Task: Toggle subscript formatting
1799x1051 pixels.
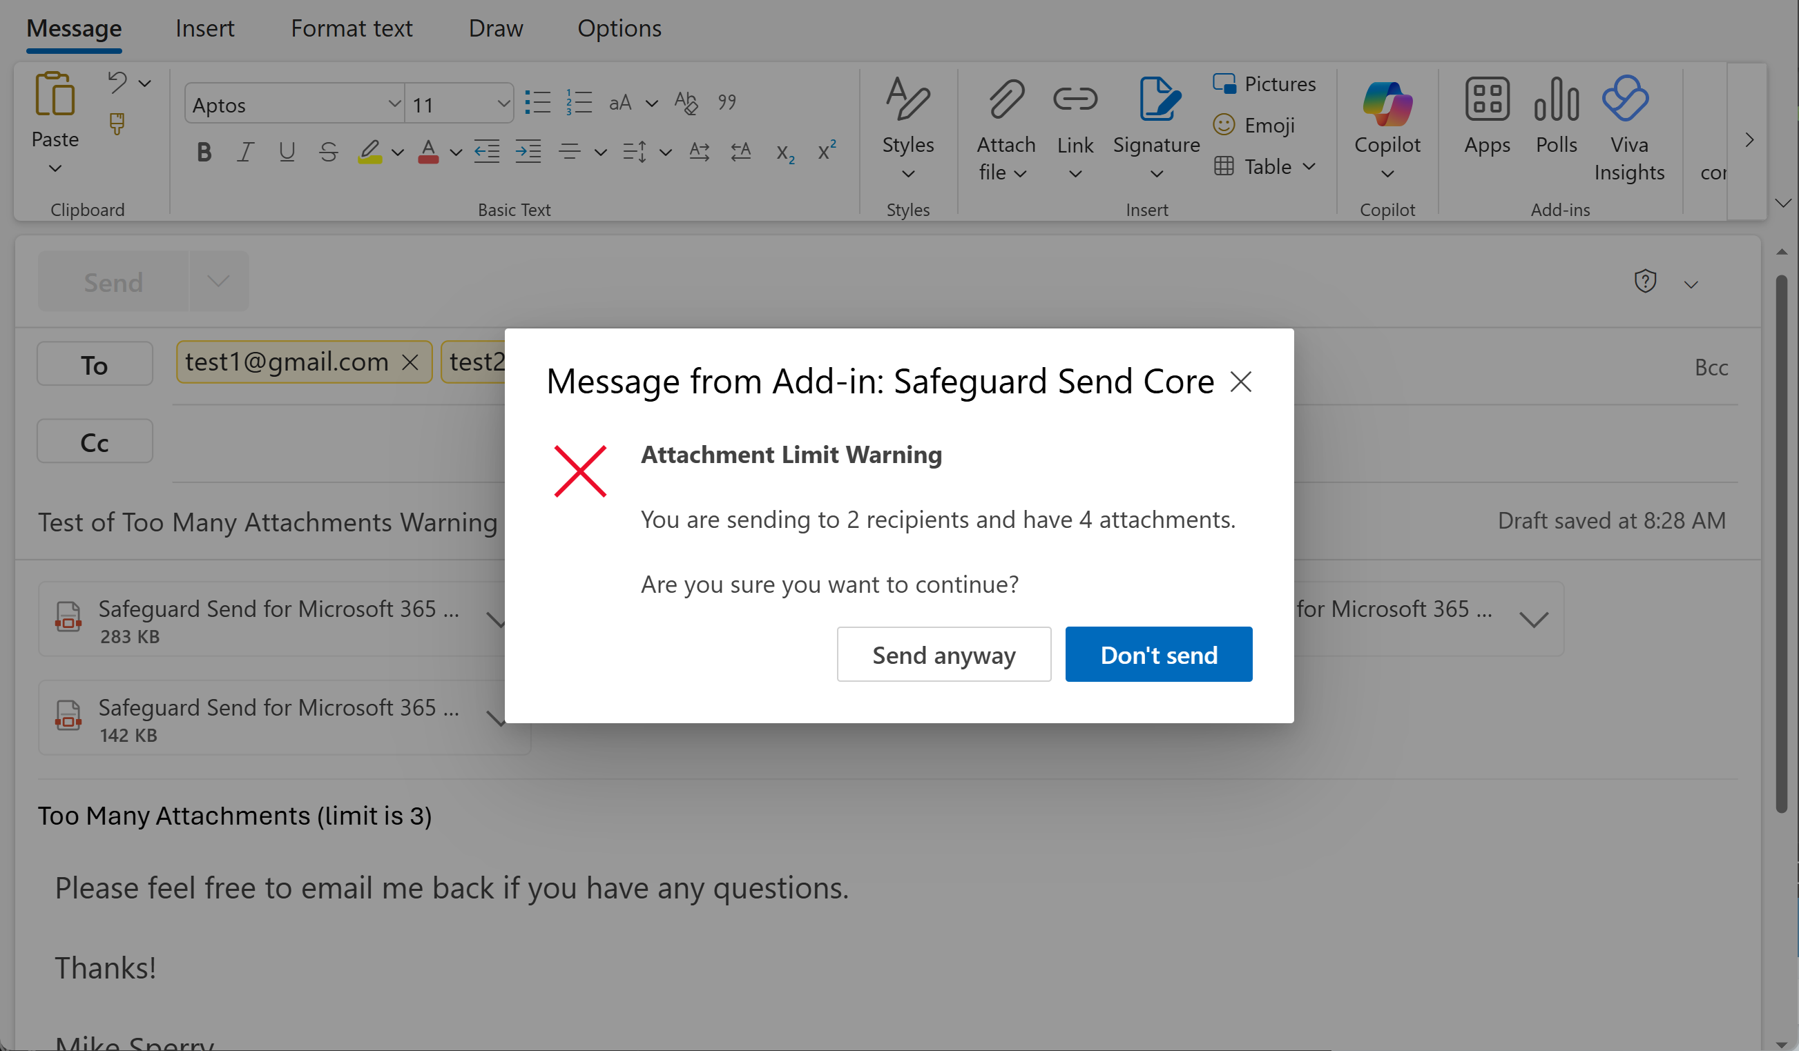Action: coord(785,152)
